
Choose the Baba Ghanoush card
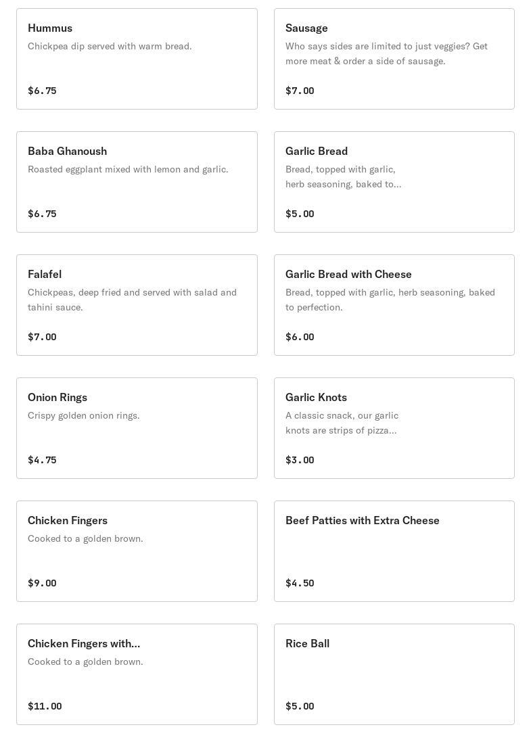[x=137, y=182]
